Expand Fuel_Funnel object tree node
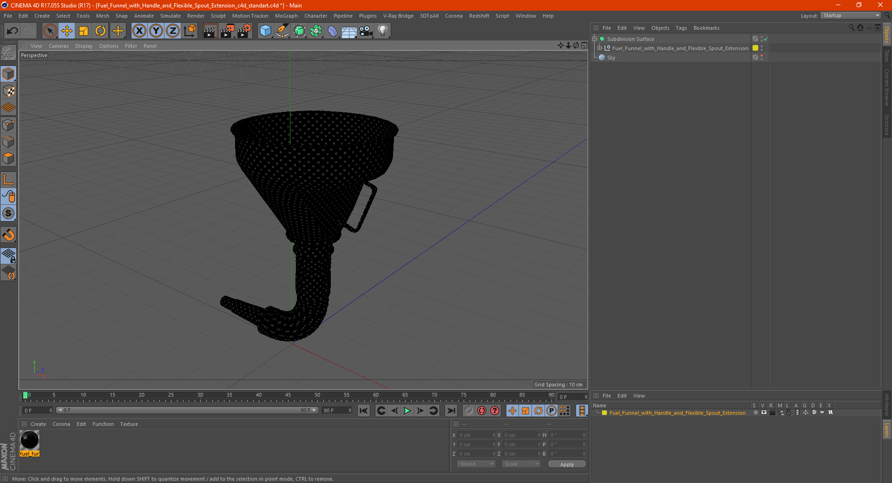The width and height of the screenshot is (892, 483). point(600,48)
